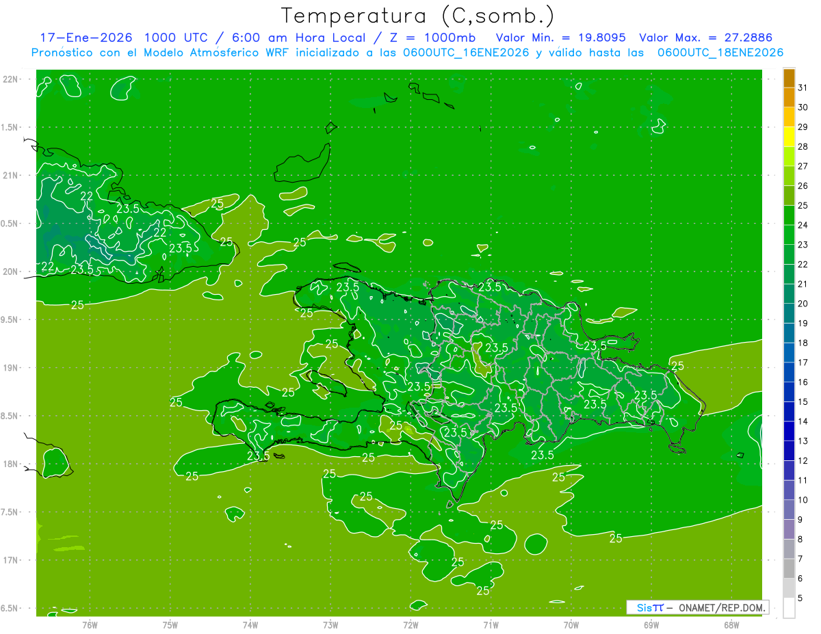Click the "20N" latitude axis label

click(11, 272)
